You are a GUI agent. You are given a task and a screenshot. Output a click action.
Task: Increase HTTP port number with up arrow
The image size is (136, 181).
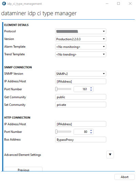pos(91,130)
